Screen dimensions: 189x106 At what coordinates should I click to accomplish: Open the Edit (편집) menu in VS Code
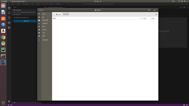click(x=18, y=4)
